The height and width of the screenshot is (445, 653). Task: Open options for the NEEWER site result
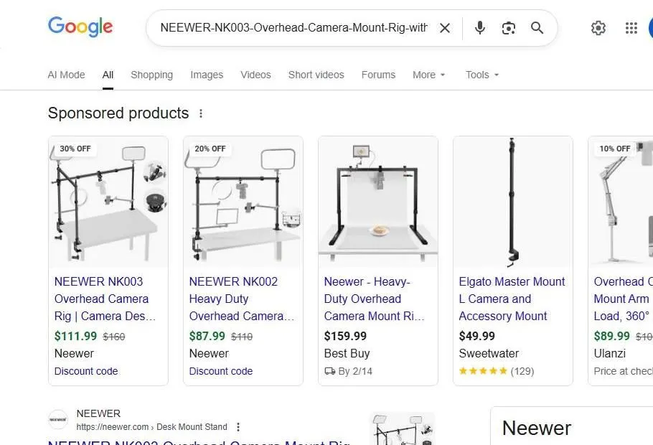tap(238, 426)
